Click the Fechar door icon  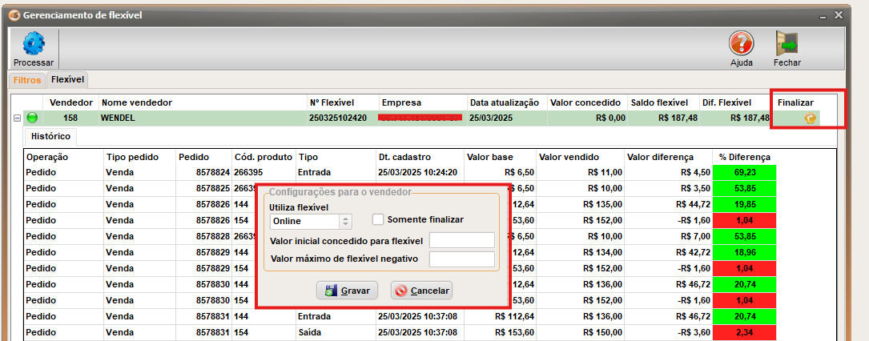(787, 44)
